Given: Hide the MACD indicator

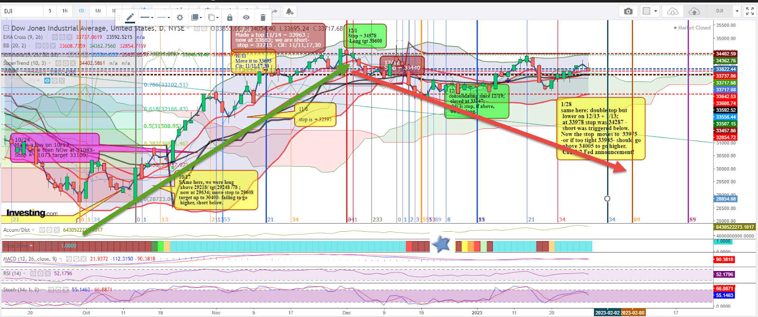Looking at the screenshot, I should (x=69, y=259).
